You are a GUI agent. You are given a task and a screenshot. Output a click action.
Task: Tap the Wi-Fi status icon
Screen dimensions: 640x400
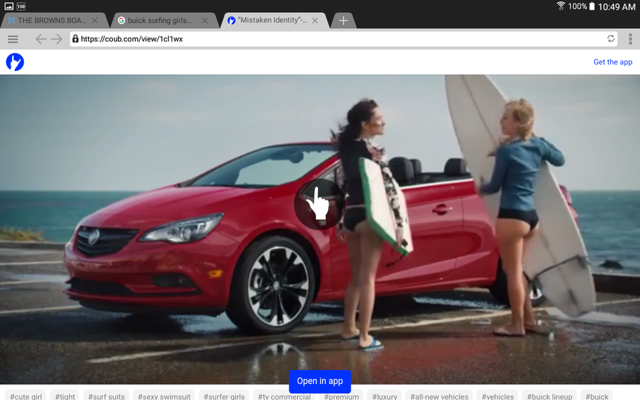pyautogui.click(x=561, y=6)
